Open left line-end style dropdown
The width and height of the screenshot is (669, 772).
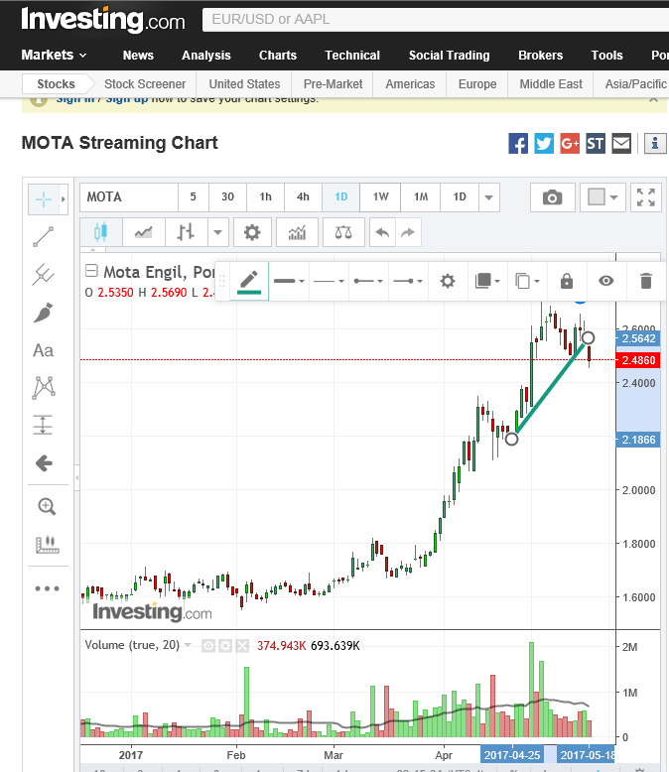tap(368, 281)
